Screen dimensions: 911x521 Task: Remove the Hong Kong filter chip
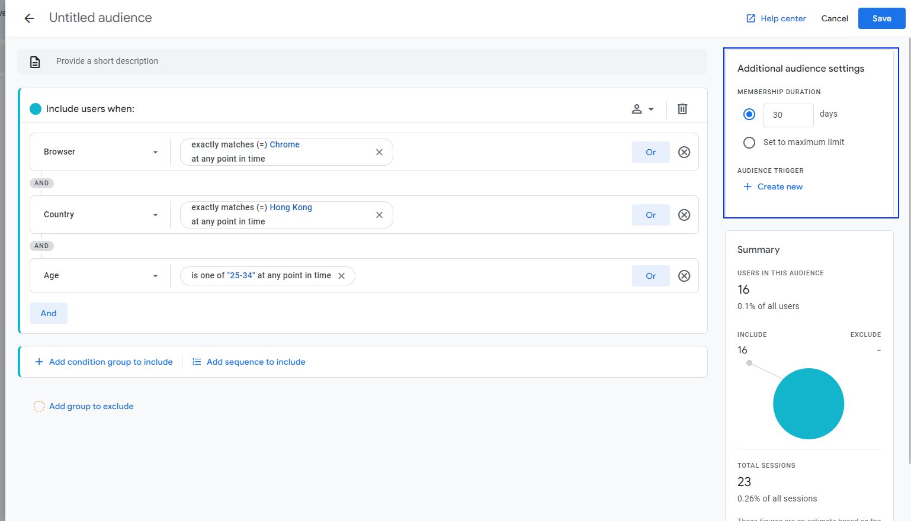click(379, 215)
